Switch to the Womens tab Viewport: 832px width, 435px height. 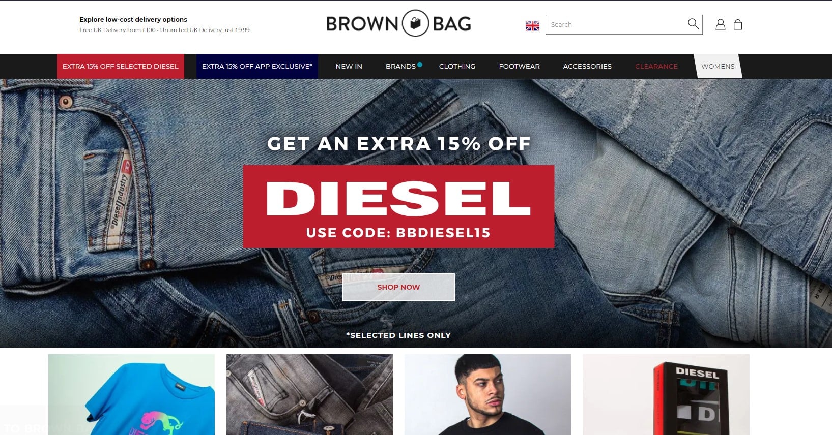tap(718, 66)
